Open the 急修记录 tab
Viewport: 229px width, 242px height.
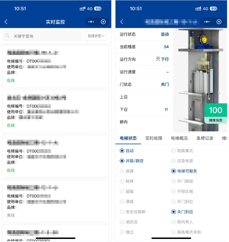pos(205,138)
